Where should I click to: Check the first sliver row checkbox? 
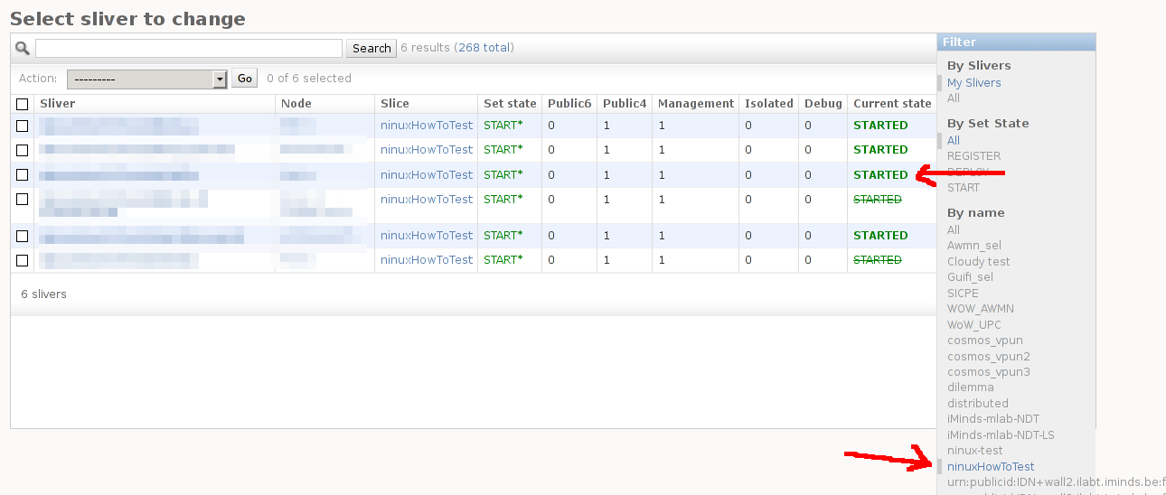pyautogui.click(x=23, y=126)
